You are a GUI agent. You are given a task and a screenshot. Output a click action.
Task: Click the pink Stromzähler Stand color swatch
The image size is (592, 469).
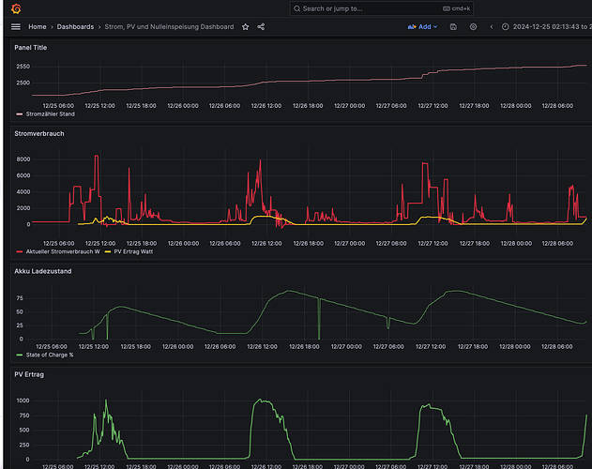point(20,114)
